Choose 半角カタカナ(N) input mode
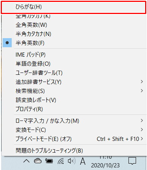 click(x=74, y=34)
